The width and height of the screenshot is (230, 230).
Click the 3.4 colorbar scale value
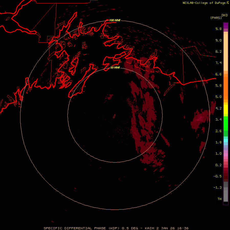(218, 120)
